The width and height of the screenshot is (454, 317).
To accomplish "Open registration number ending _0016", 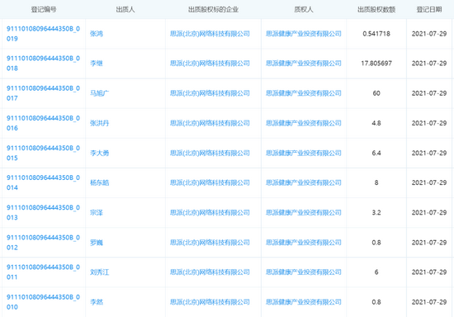I will point(43,123).
